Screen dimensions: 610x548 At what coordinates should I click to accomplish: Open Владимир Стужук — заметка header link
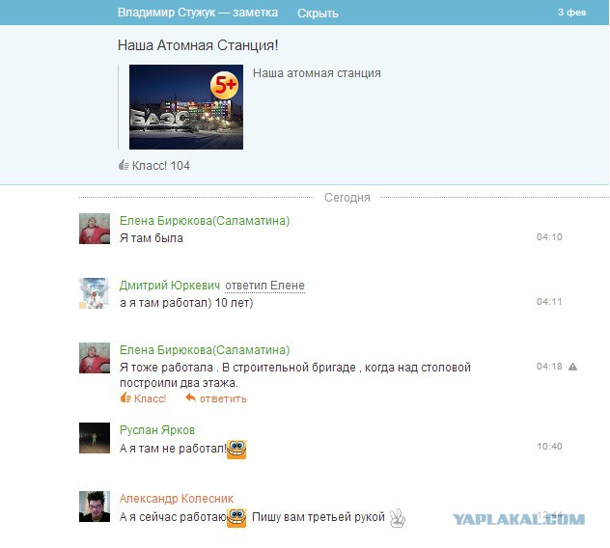[197, 14]
